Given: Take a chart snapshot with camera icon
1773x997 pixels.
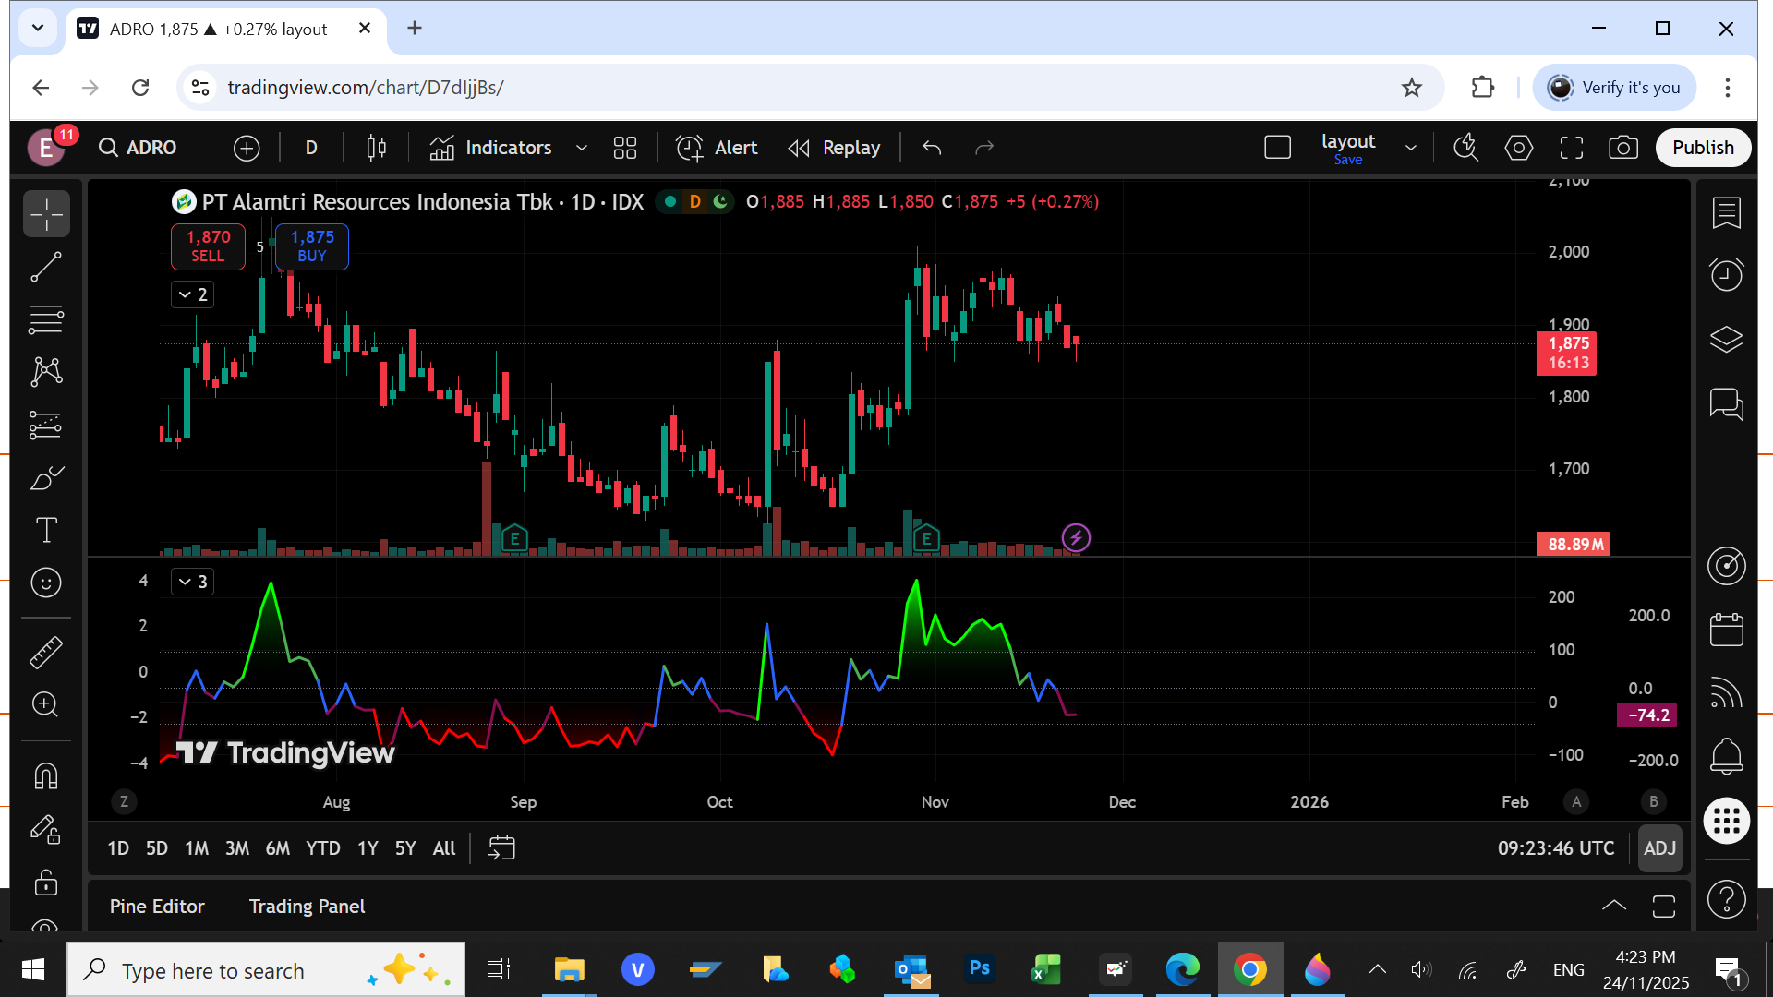Looking at the screenshot, I should point(1622,148).
